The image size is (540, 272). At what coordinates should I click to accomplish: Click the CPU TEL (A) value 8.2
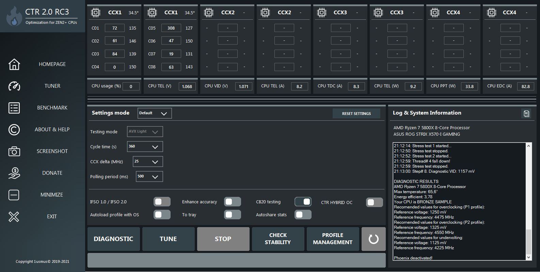pos(300,86)
